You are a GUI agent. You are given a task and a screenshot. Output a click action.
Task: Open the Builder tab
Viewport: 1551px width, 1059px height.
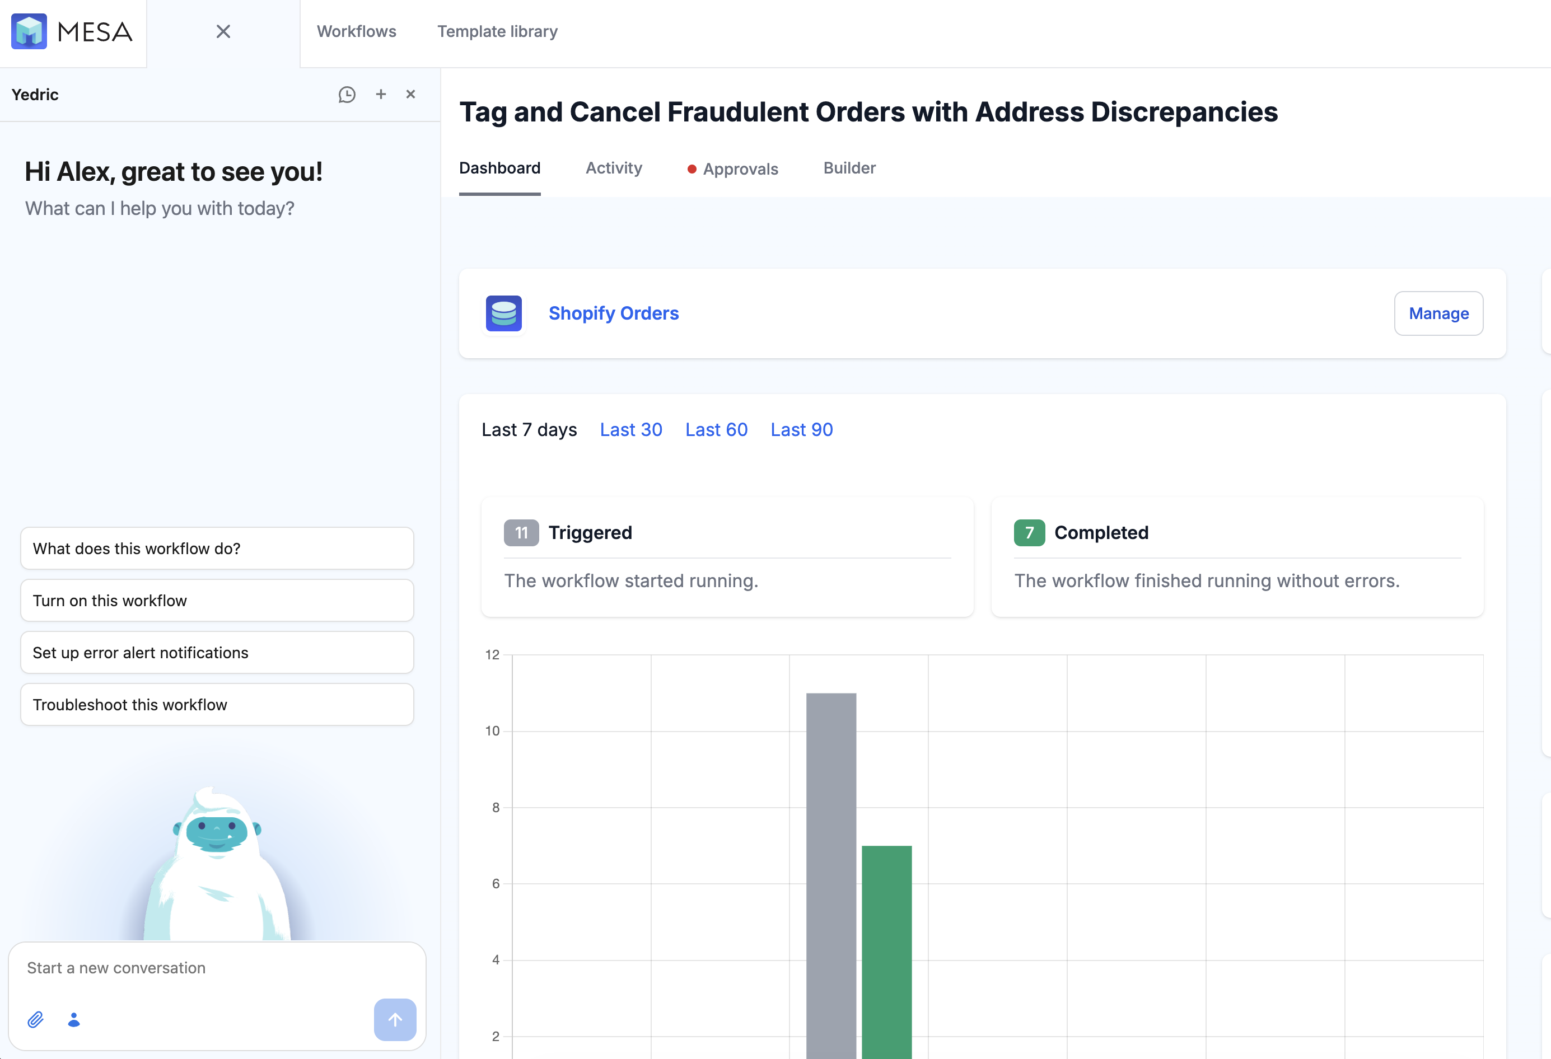click(x=849, y=168)
